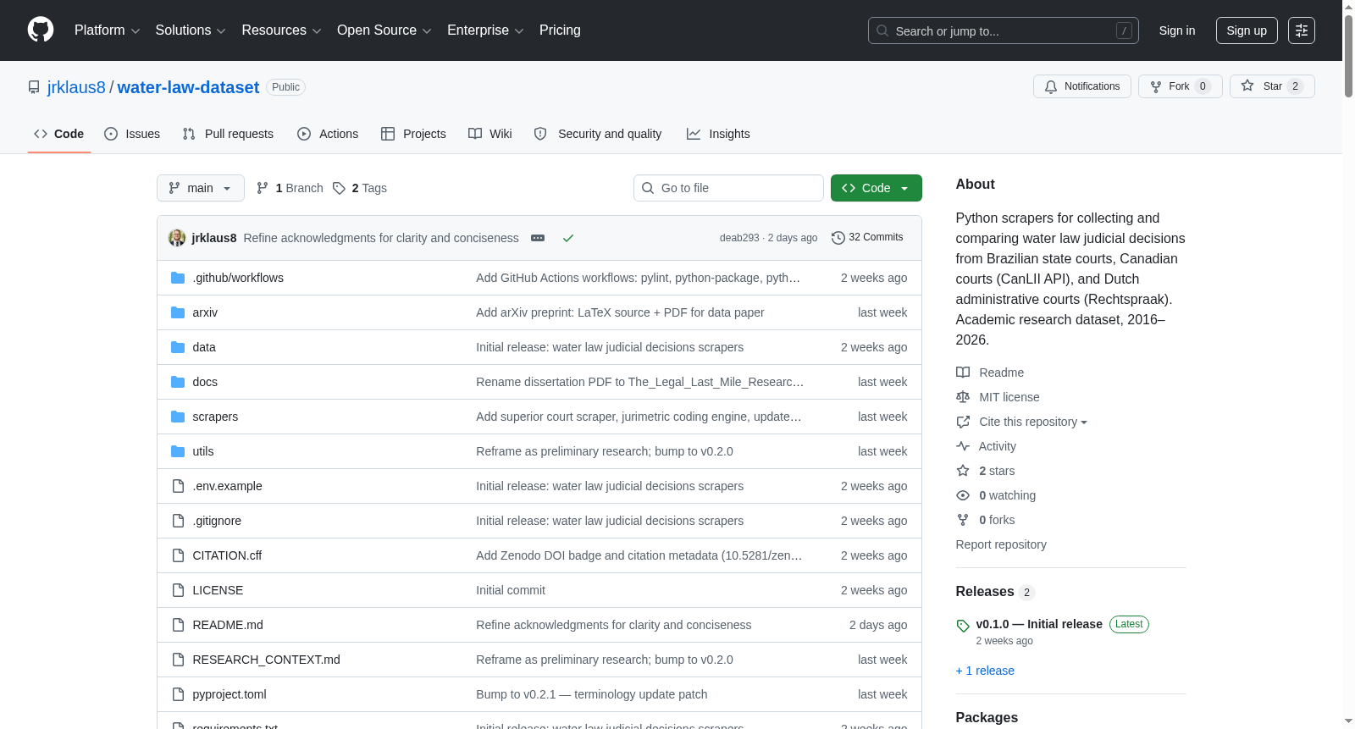Switch to the Wiki tab

coord(490,134)
